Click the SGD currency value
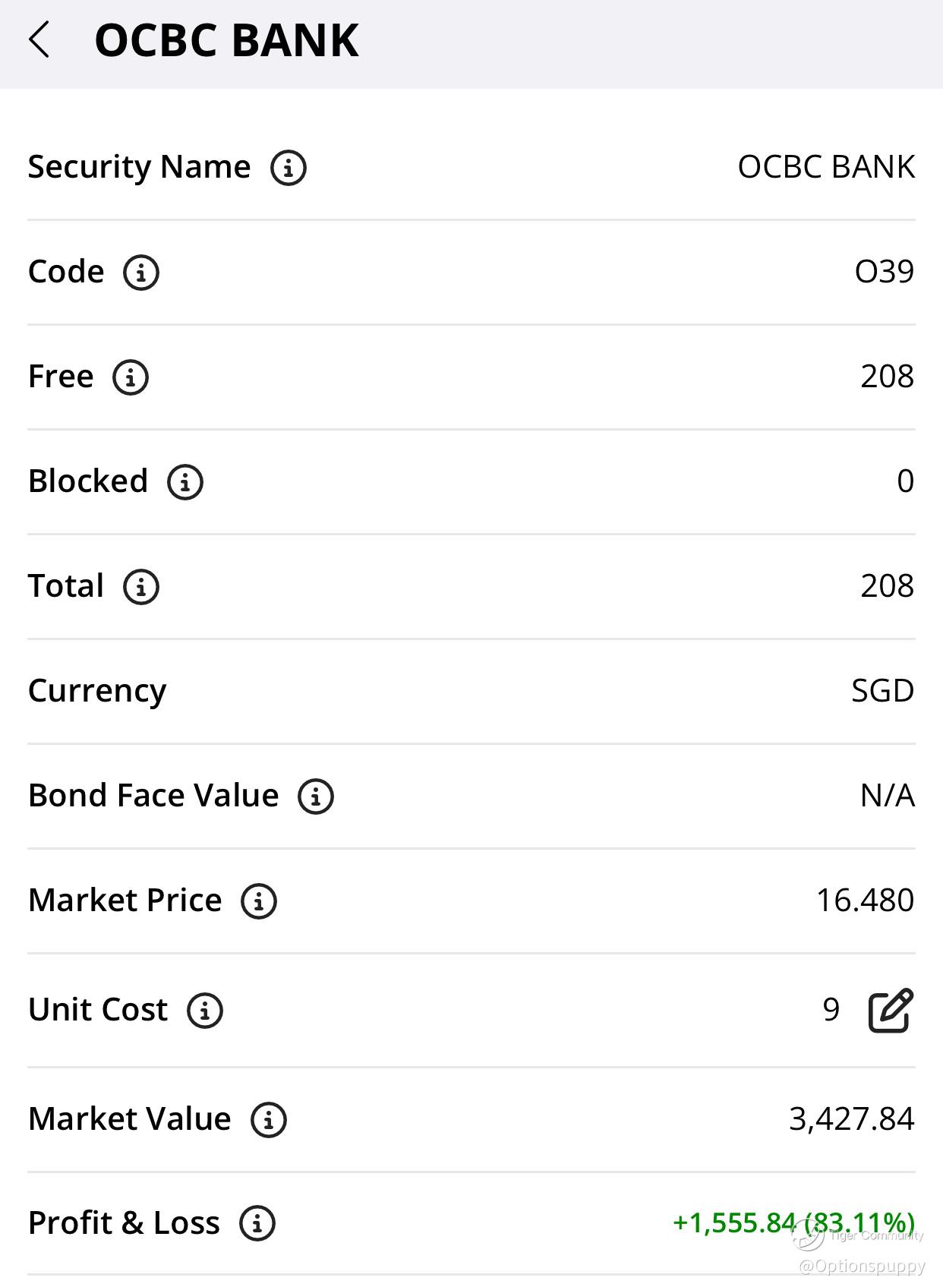 coord(882,691)
